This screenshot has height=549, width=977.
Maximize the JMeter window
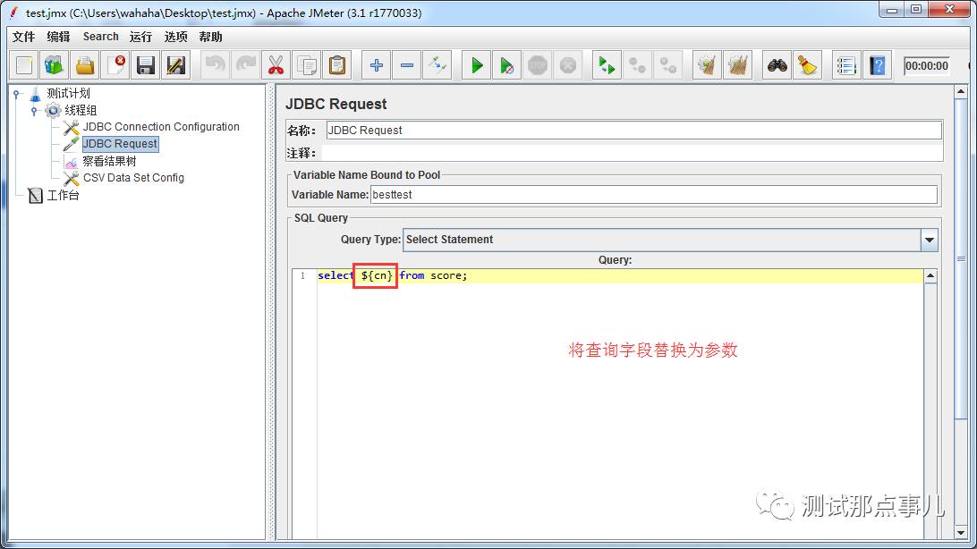(x=916, y=9)
